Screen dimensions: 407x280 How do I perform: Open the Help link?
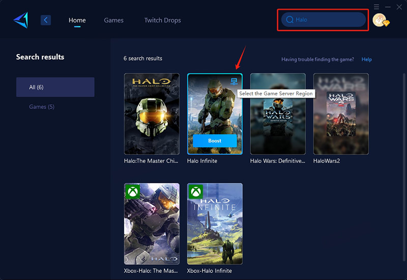(366, 59)
